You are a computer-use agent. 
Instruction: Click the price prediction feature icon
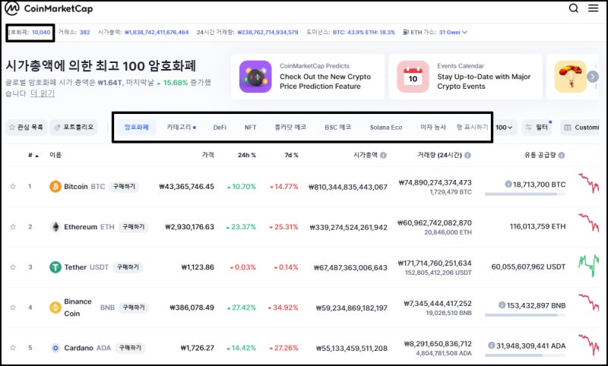pos(255,76)
